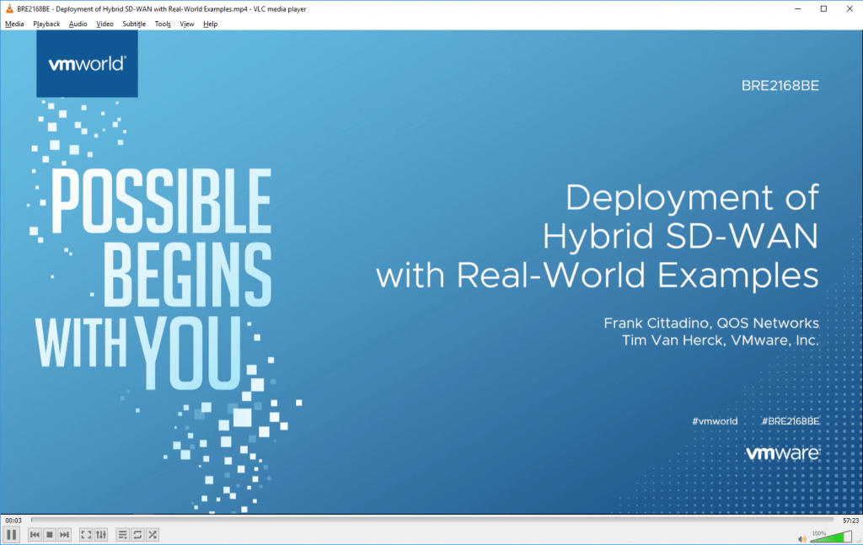The image size is (863, 545).
Task: Show extended settings and effects
Action: coord(101,534)
